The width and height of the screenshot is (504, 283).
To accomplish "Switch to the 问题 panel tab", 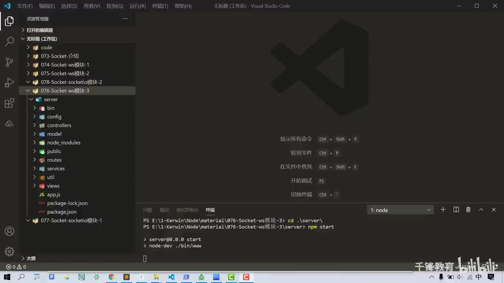I will (148, 210).
